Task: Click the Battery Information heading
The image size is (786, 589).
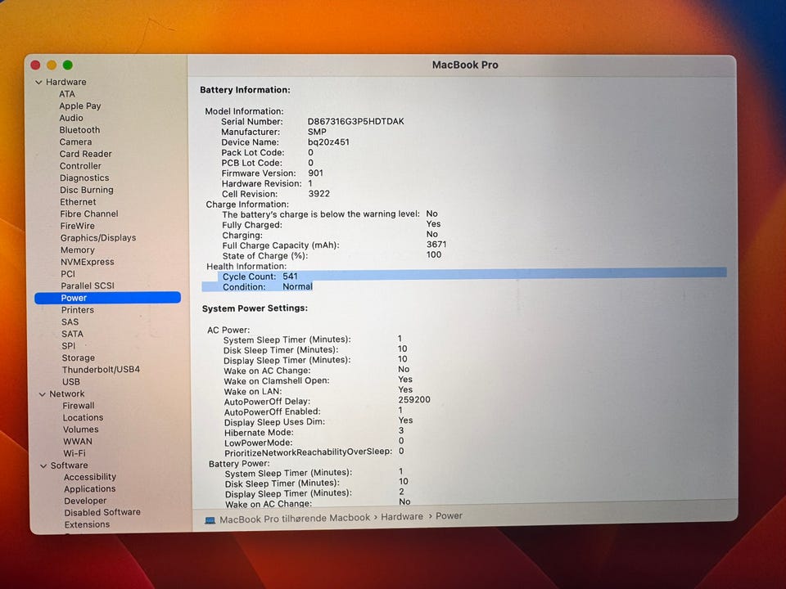Action: 245,90
